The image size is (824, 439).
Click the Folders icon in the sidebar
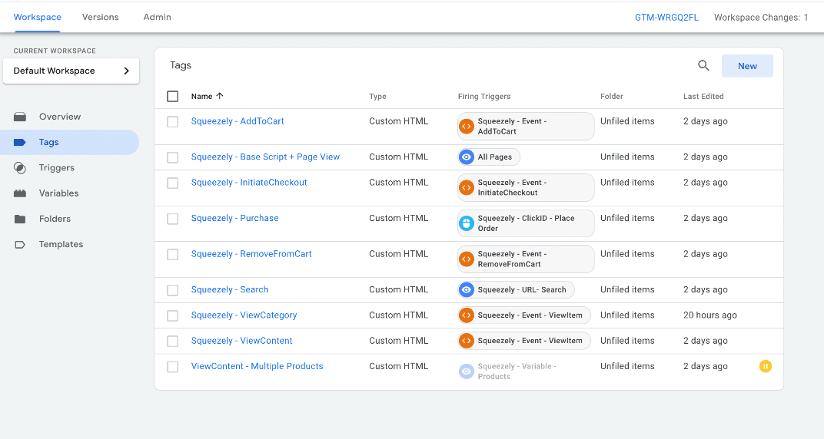20,219
